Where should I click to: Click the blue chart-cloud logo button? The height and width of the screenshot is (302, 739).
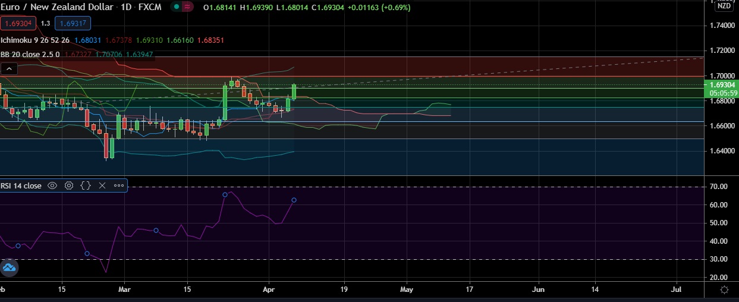pos(10,268)
